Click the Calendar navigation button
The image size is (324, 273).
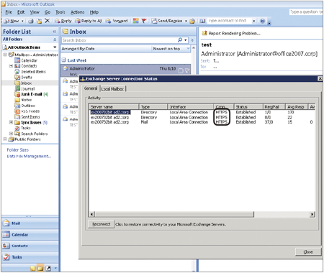point(30,235)
